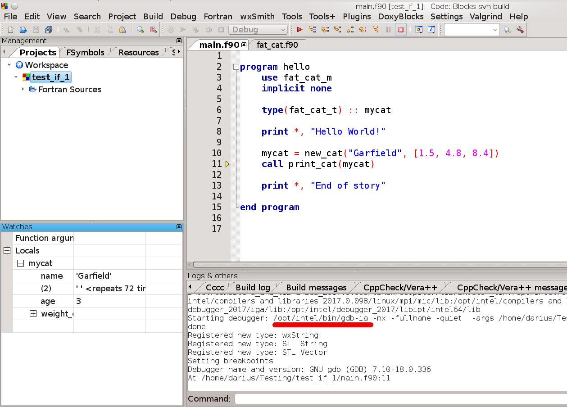Switch to the FSymbols tab

pos(85,52)
